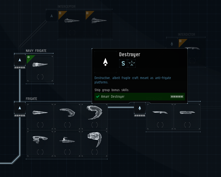Image resolution: width=221 pixels, height=177 pixels.
Task: Click the Interdictor group icon
Action: pos(172,44)
